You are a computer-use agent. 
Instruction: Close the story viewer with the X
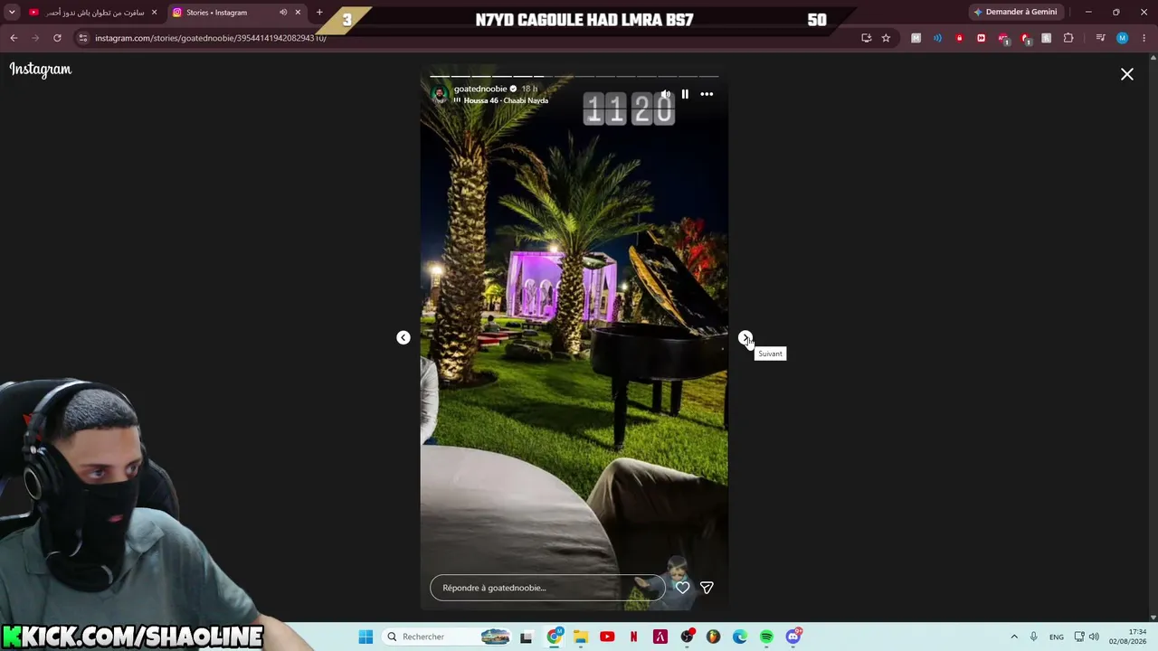tap(1127, 74)
